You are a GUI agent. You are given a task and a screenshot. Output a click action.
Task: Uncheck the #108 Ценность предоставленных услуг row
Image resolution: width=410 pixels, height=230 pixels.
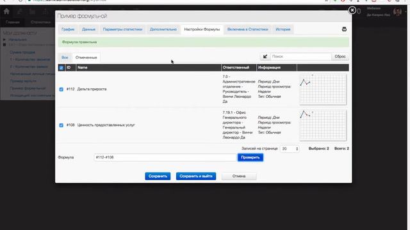[61, 125]
